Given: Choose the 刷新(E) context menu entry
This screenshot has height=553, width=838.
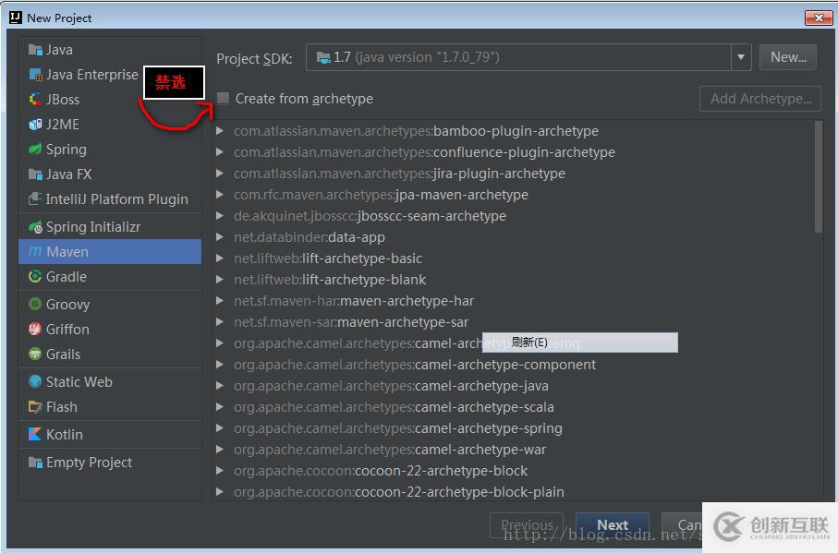Looking at the screenshot, I should pos(580,343).
